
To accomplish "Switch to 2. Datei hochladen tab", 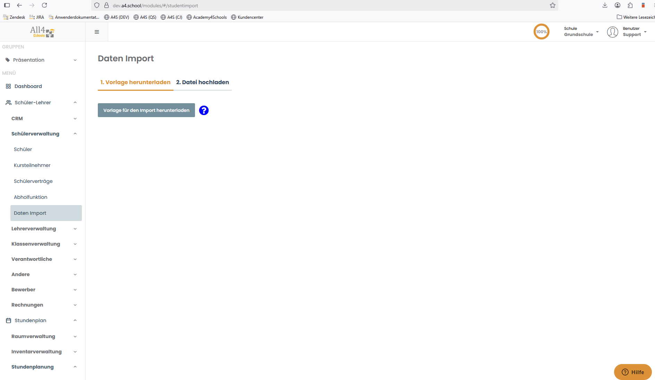I will pyautogui.click(x=203, y=82).
